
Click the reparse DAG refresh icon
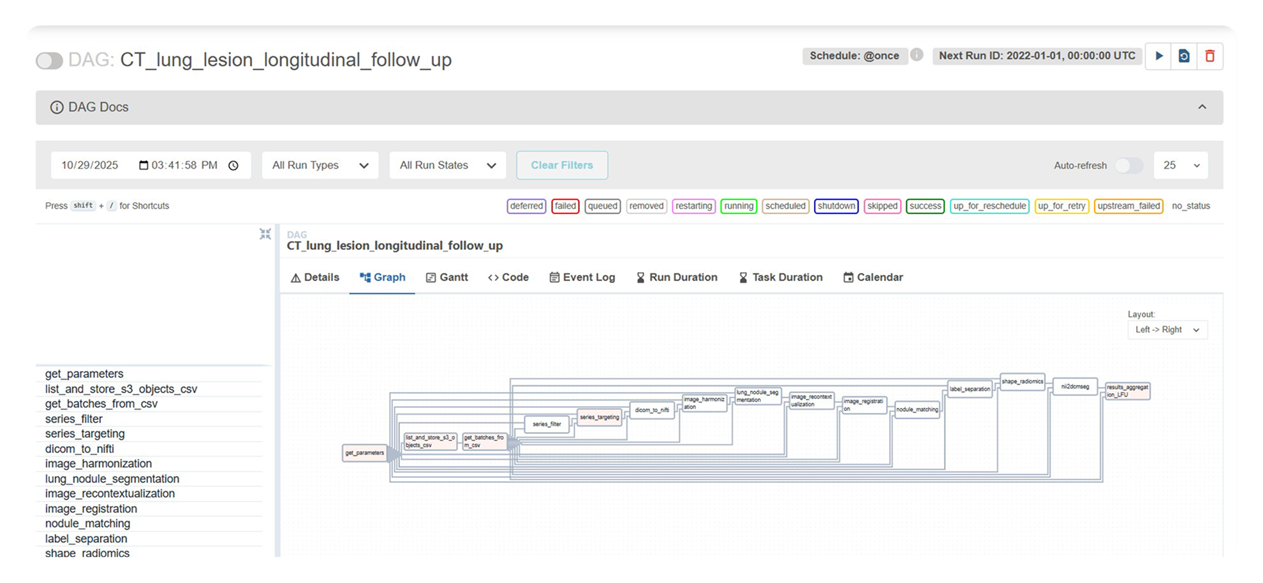click(1184, 56)
